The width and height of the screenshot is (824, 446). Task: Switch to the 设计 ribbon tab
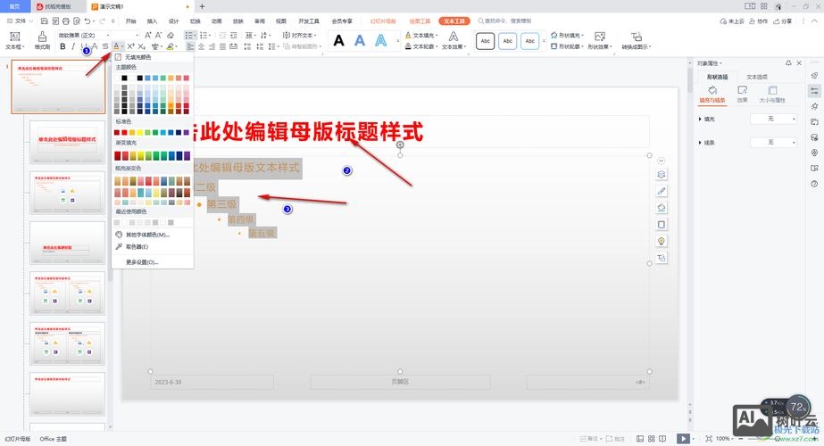[x=174, y=21]
